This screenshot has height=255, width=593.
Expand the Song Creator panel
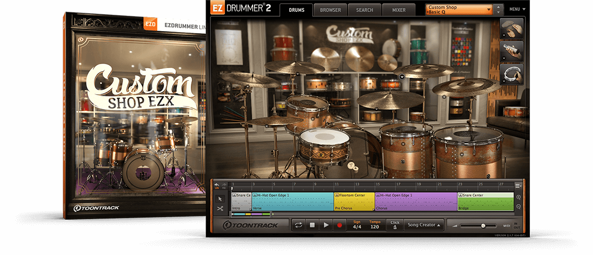click(424, 225)
